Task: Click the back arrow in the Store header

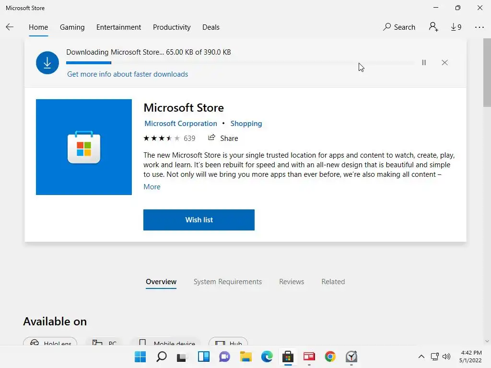Action: click(10, 27)
